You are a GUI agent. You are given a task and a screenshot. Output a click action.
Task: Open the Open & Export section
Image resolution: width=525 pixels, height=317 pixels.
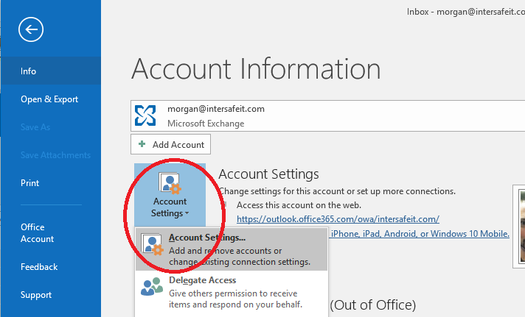coord(51,99)
